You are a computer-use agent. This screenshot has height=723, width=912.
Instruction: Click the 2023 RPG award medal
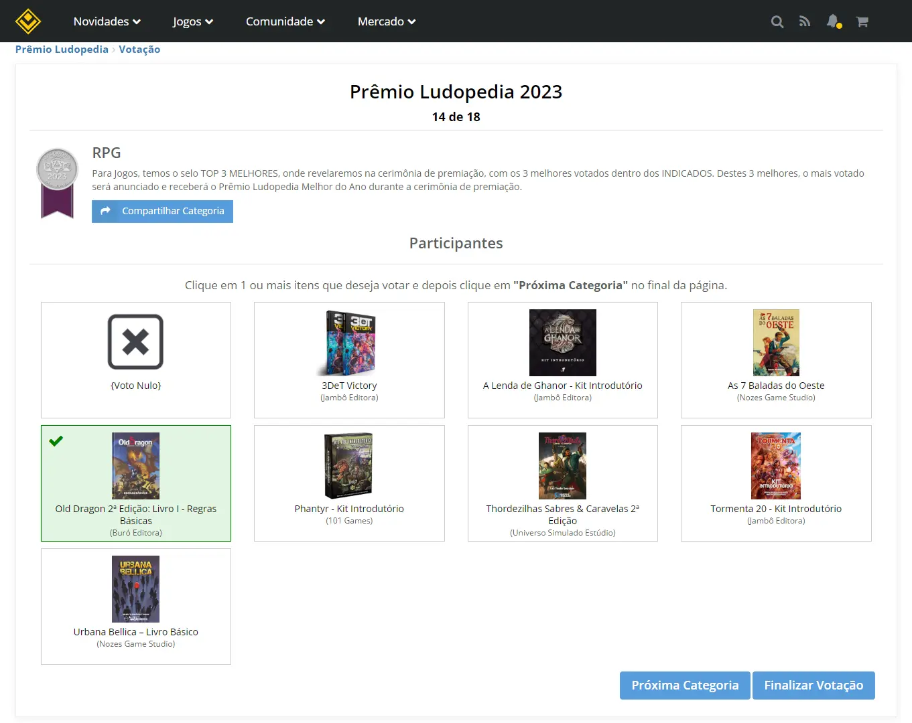[x=57, y=183]
